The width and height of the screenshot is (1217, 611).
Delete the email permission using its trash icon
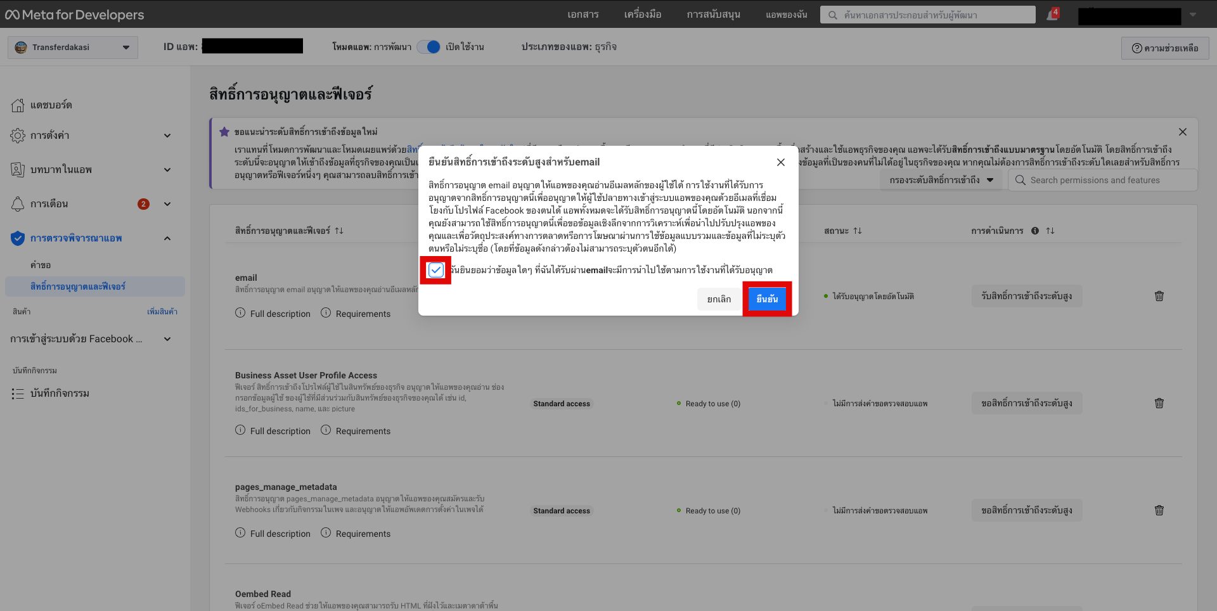(x=1159, y=296)
